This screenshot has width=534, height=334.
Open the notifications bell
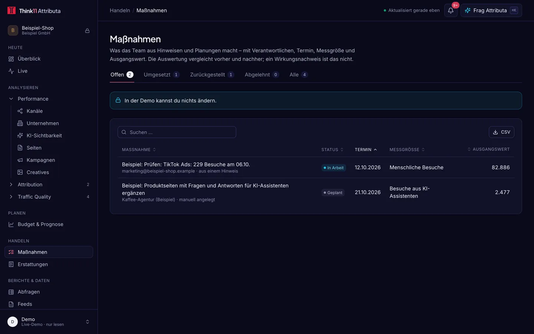(x=451, y=10)
